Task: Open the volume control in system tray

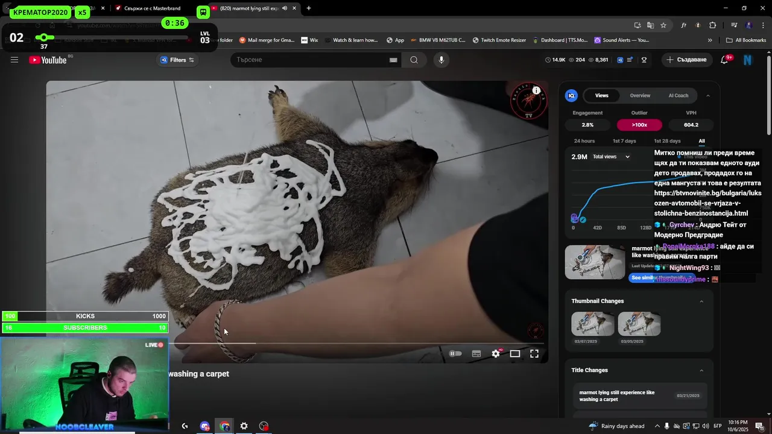Action: click(705, 426)
